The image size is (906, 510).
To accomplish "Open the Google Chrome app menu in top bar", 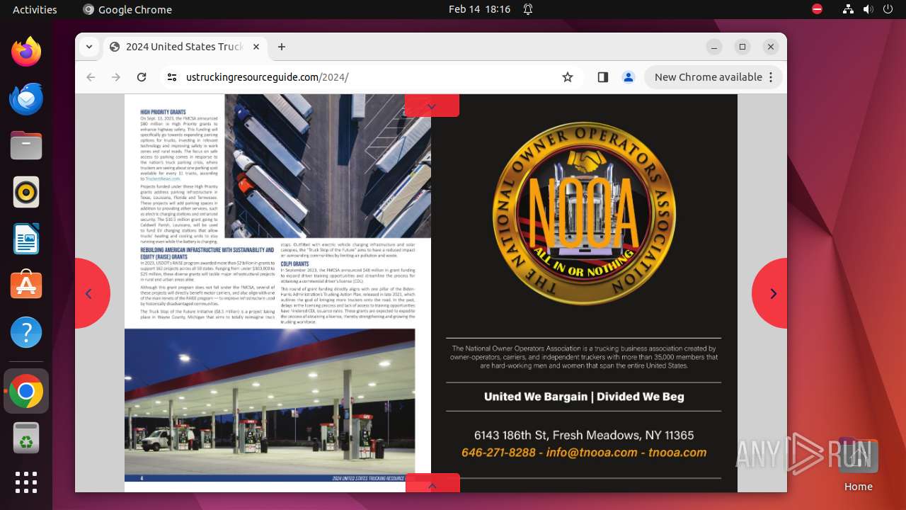I will pyautogui.click(x=127, y=9).
